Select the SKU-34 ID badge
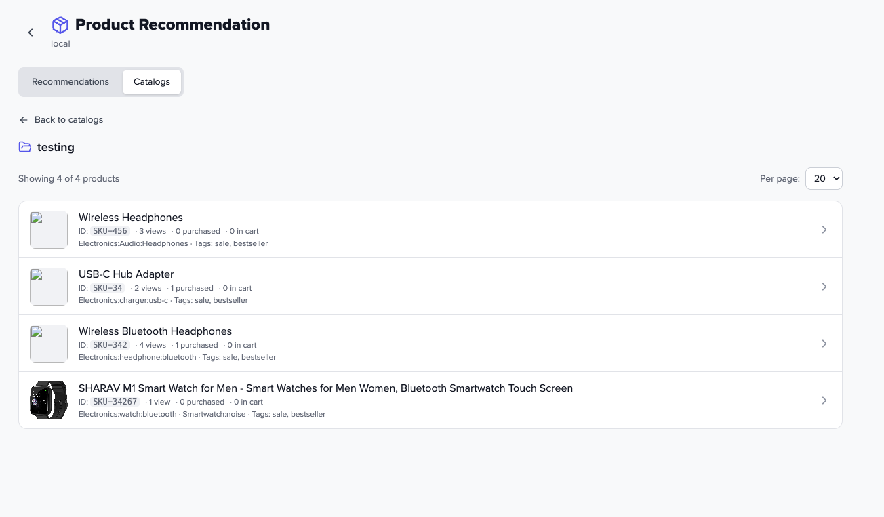 click(x=107, y=287)
